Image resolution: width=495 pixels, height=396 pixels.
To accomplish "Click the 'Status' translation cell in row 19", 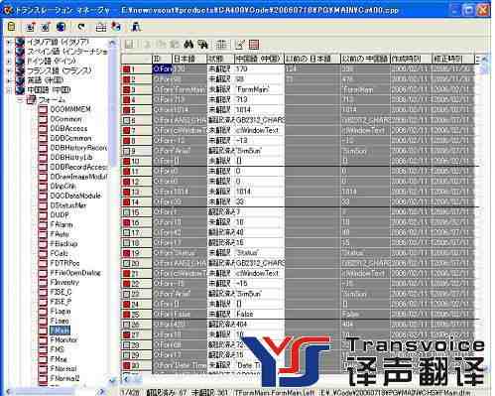I will coord(260,253).
